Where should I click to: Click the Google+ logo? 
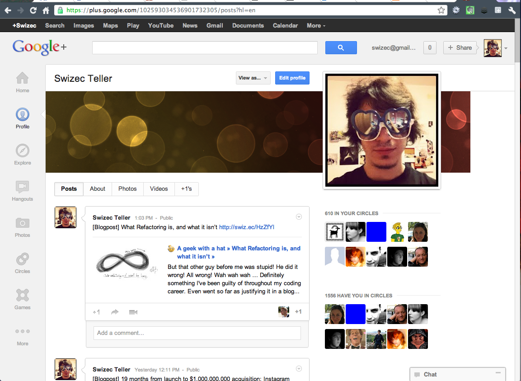40,47
